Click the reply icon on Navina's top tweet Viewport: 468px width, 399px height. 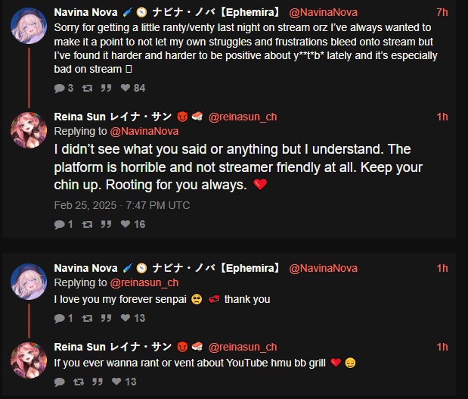pyautogui.click(x=60, y=88)
